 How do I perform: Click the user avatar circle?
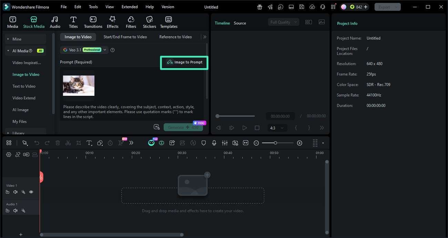tap(344, 7)
